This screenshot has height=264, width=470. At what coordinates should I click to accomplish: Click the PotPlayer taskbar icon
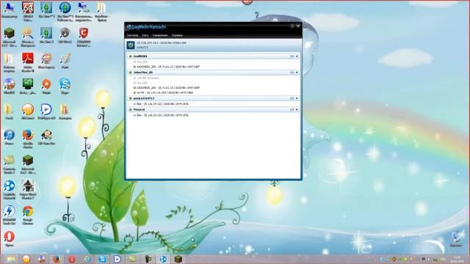point(117,259)
